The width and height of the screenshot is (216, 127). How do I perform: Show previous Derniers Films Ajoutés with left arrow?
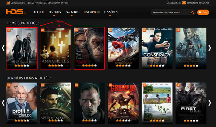click(x=3, y=103)
